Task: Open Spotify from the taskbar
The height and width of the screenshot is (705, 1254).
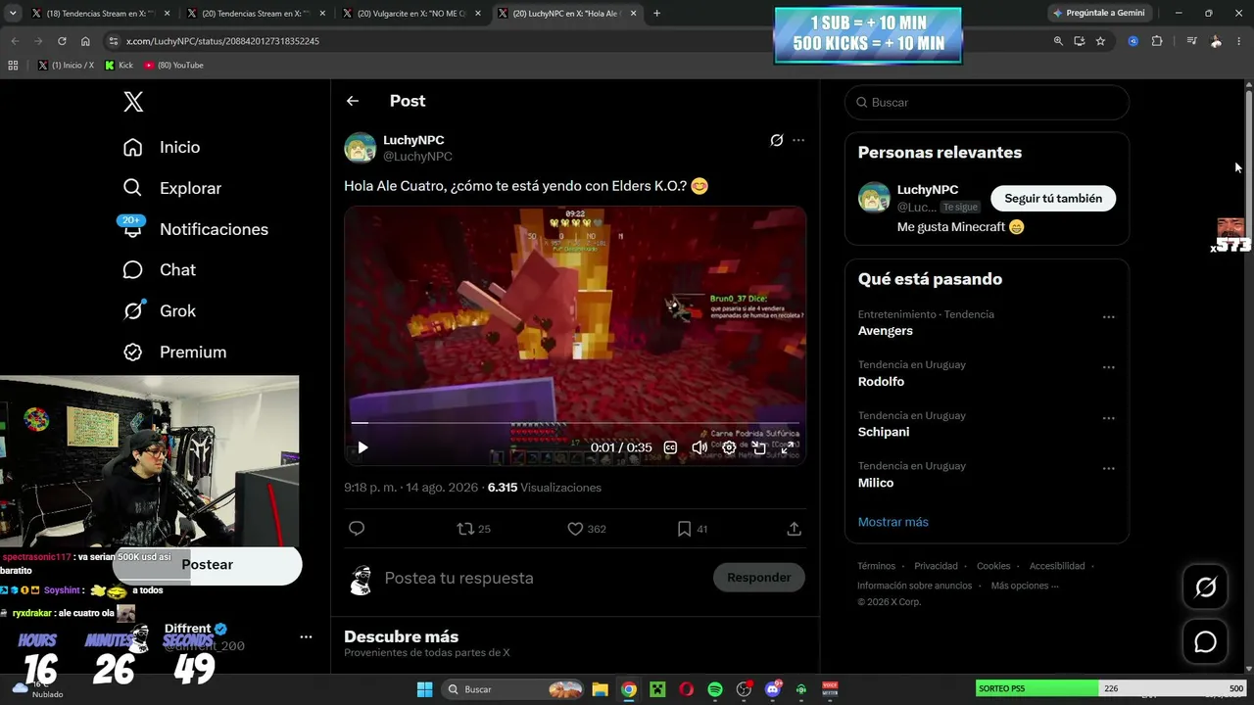Action: pyautogui.click(x=715, y=689)
